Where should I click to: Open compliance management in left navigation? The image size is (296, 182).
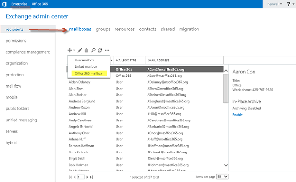point(28,52)
